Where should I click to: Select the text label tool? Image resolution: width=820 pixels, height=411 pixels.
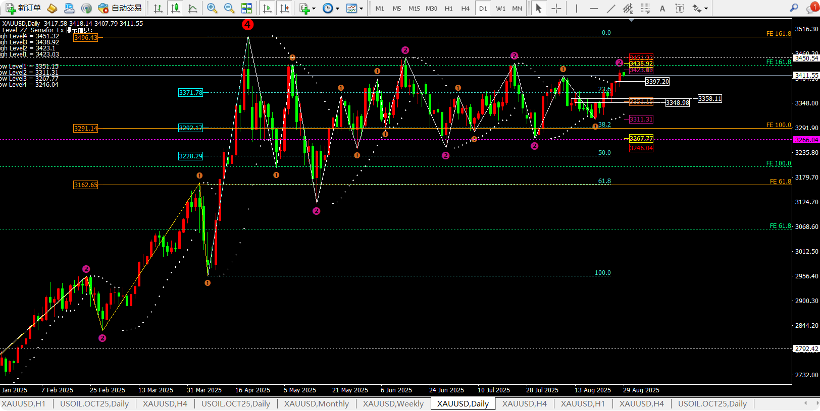[x=680, y=8]
